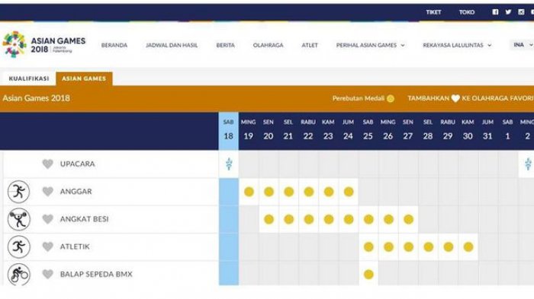Favorite Balap Sepeda BMX with heart toggle
The height and width of the screenshot is (299, 534).
47,274
